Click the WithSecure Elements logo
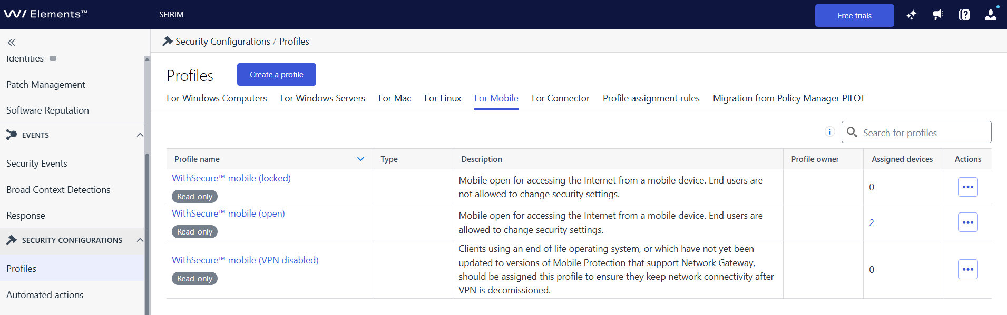This screenshot has height=315, width=1007. point(45,14)
